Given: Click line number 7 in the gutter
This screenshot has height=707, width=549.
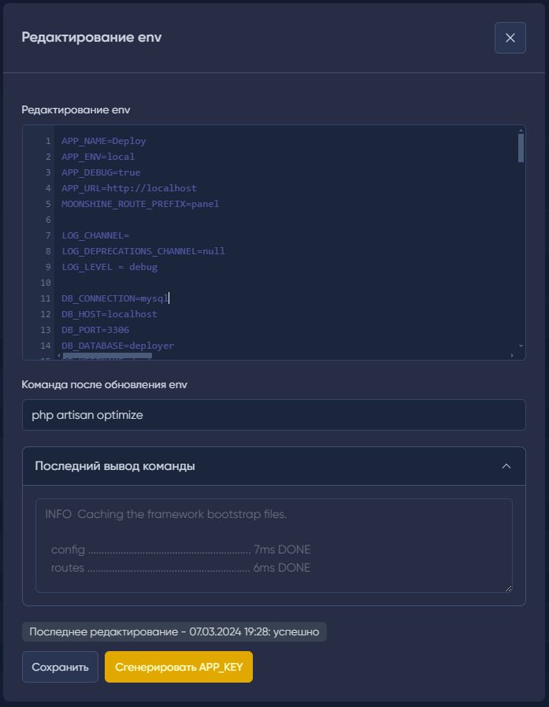Looking at the screenshot, I should pos(47,235).
